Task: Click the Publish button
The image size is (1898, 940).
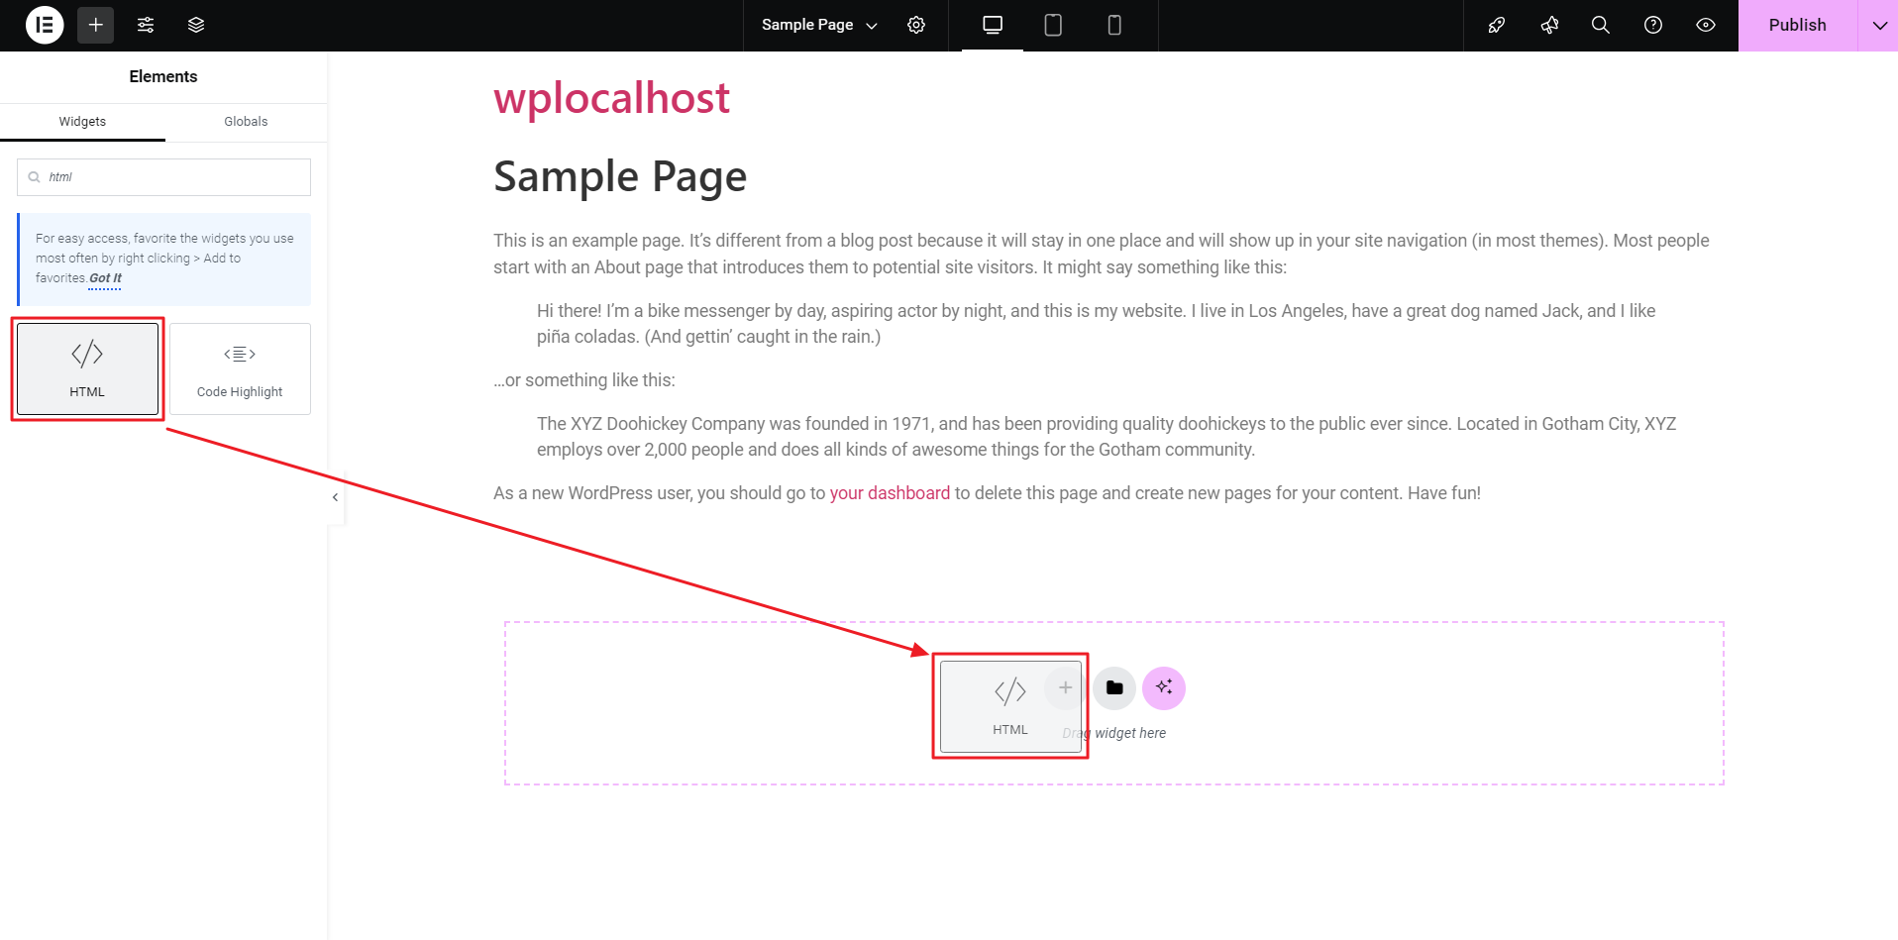Action: coord(1797,25)
